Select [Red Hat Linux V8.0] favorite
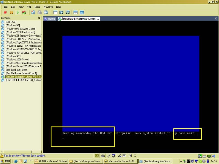219x164 pixels. pyautogui.click(x=16, y=70)
